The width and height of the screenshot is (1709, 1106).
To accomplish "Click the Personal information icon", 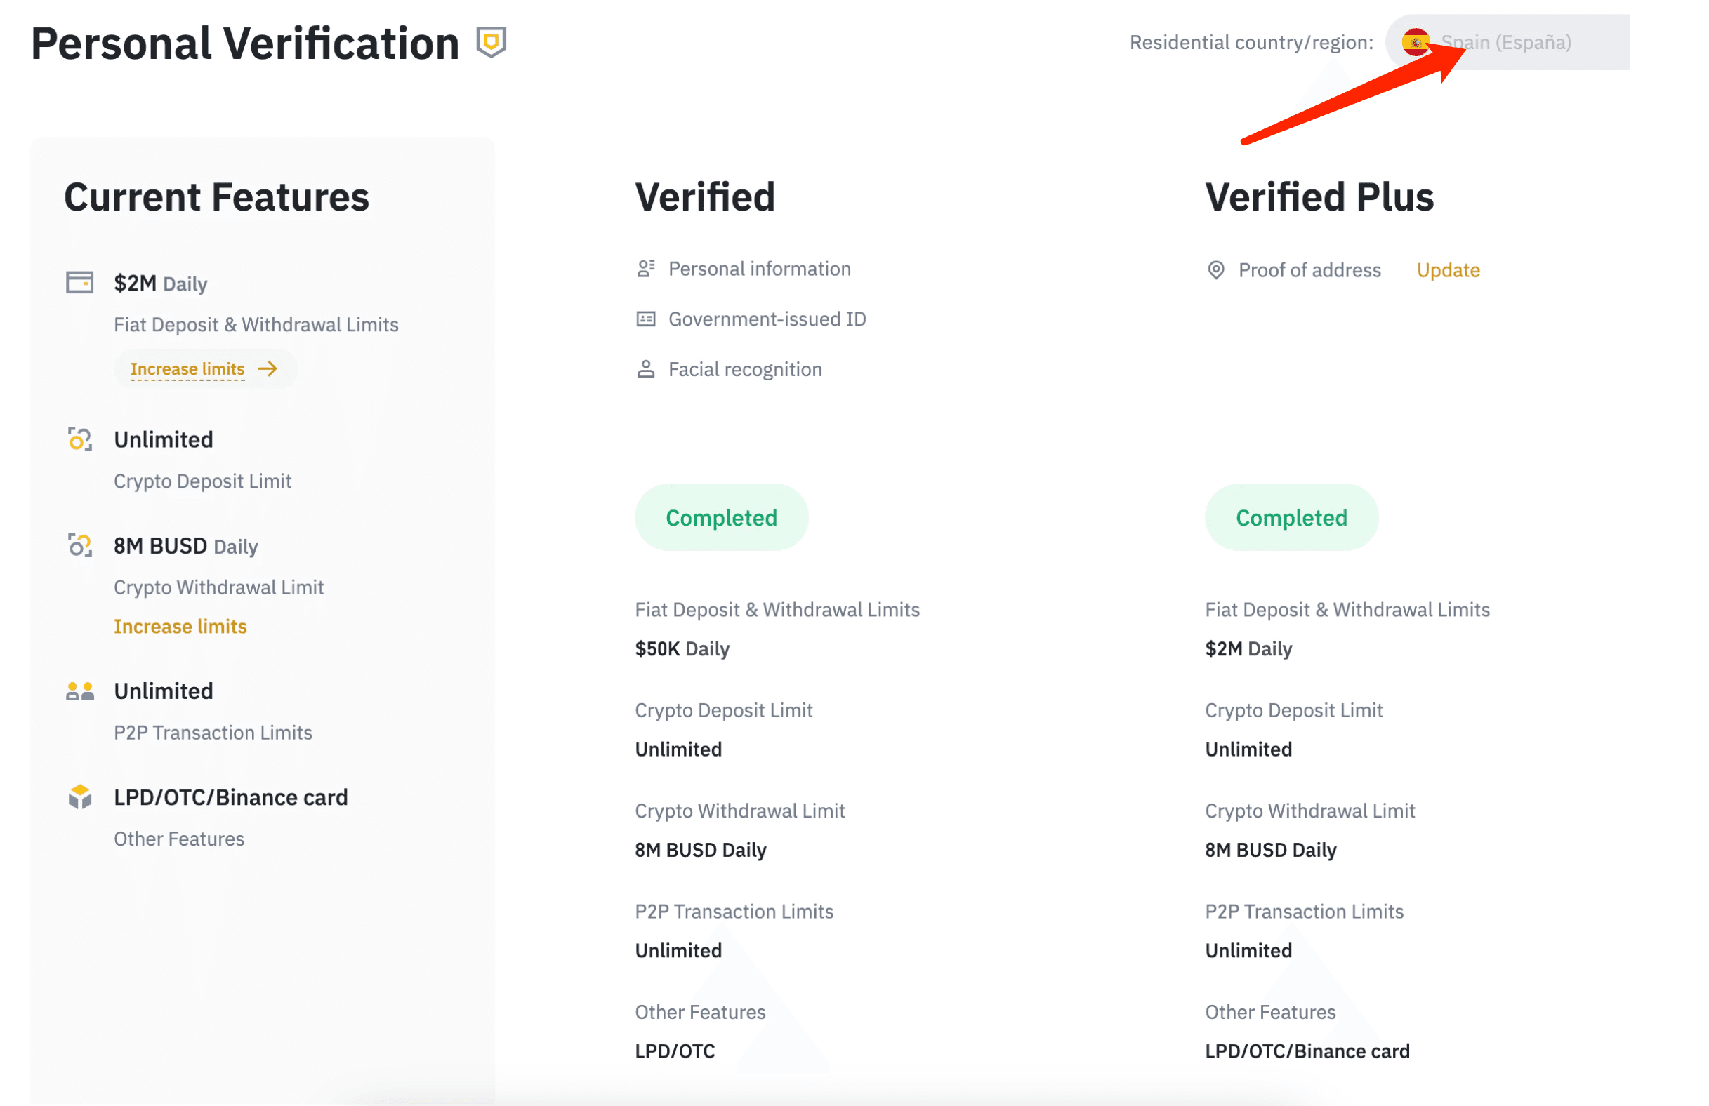I will point(645,268).
